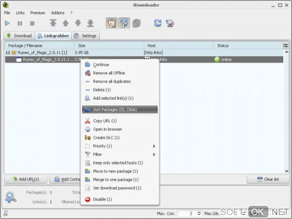
Task: Move selection to bottom arrow icon
Action: pyautogui.click(x=90, y=23)
